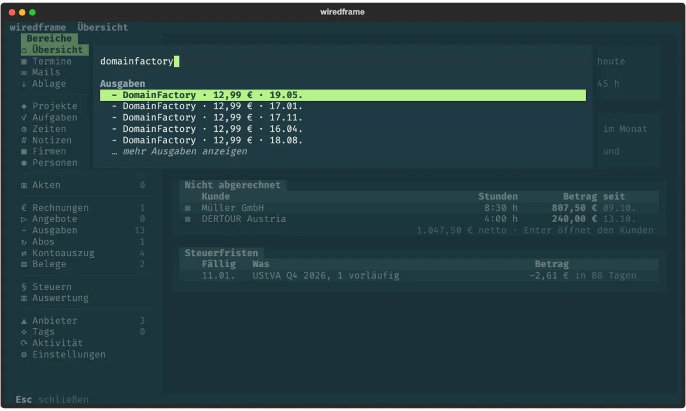Click the Kontoauszug transfer-arrows icon

click(x=24, y=253)
